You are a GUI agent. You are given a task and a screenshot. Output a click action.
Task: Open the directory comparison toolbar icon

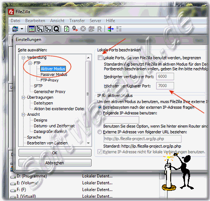point(111,29)
